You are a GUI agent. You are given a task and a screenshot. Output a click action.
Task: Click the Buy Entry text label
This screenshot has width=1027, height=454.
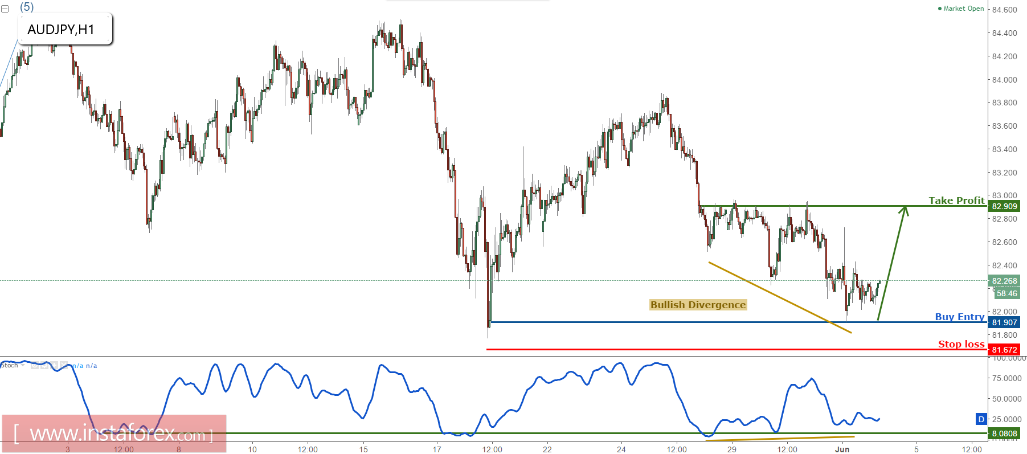pyautogui.click(x=959, y=317)
